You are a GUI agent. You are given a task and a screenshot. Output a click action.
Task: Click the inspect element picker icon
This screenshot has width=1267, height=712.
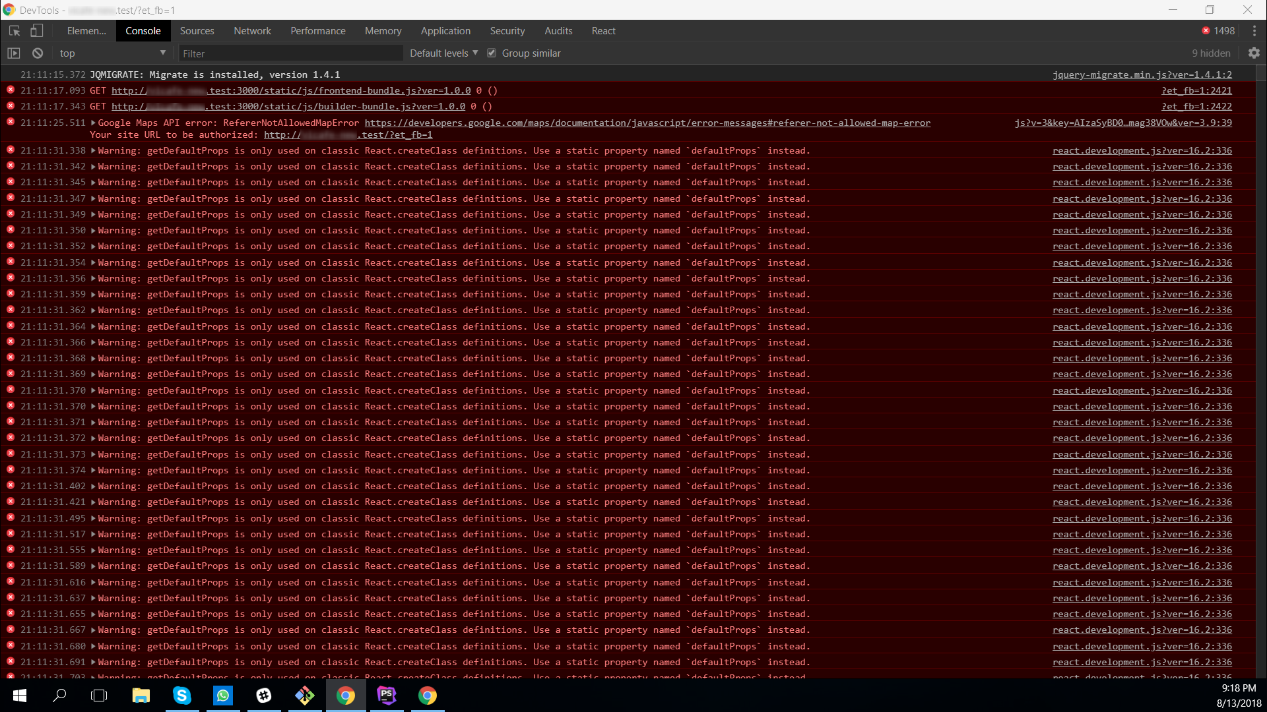click(15, 31)
